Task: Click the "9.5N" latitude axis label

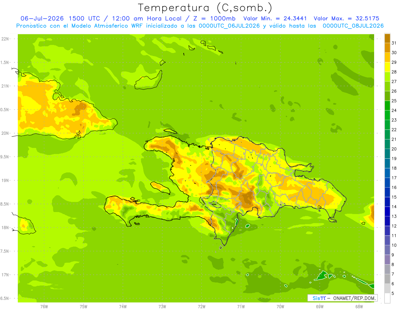Action: 5,157
